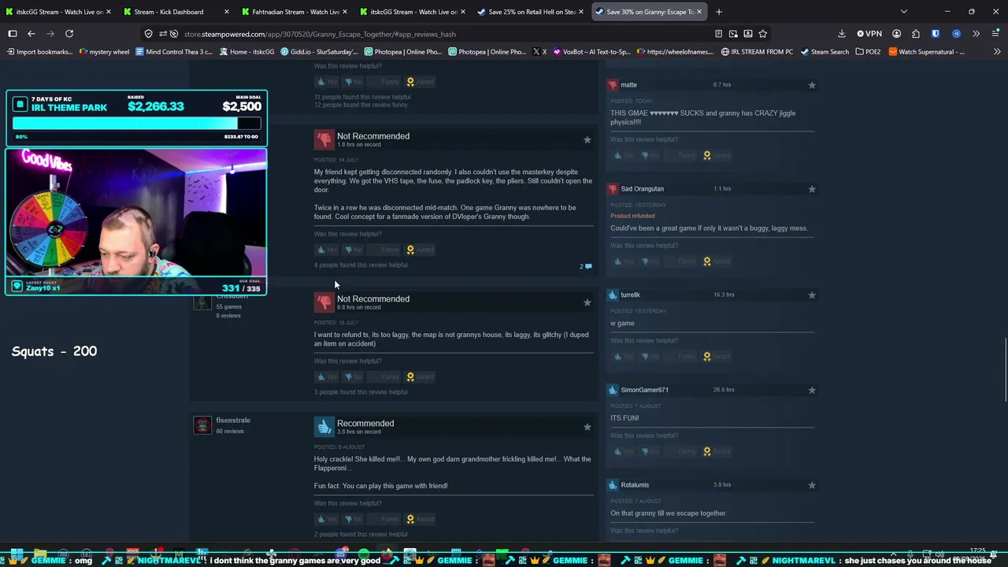Viewport: 1008px width, 567px height.
Task: Open the browser sidebar panel icon
Action: coord(13,34)
